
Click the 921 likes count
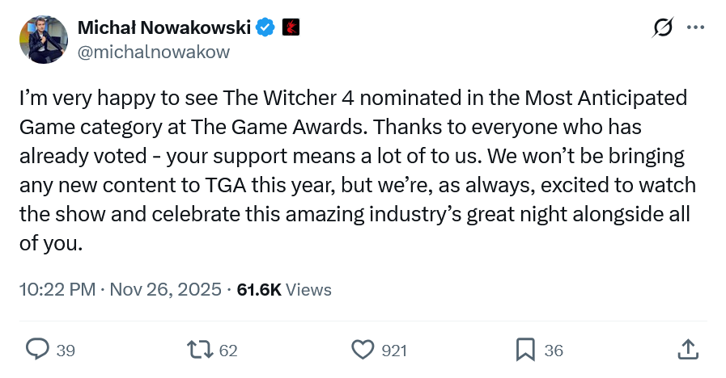[x=393, y=351]
